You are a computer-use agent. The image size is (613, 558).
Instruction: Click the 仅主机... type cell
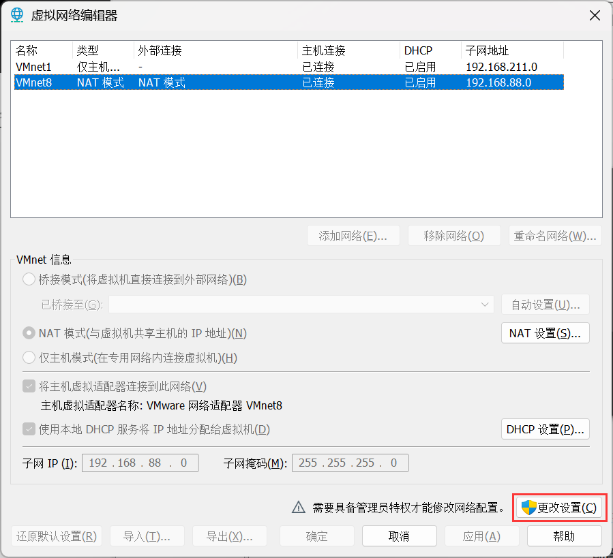(98, 67)
